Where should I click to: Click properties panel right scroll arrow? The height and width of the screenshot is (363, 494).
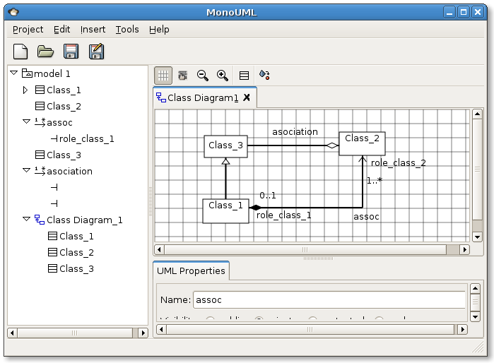[462, 329]
